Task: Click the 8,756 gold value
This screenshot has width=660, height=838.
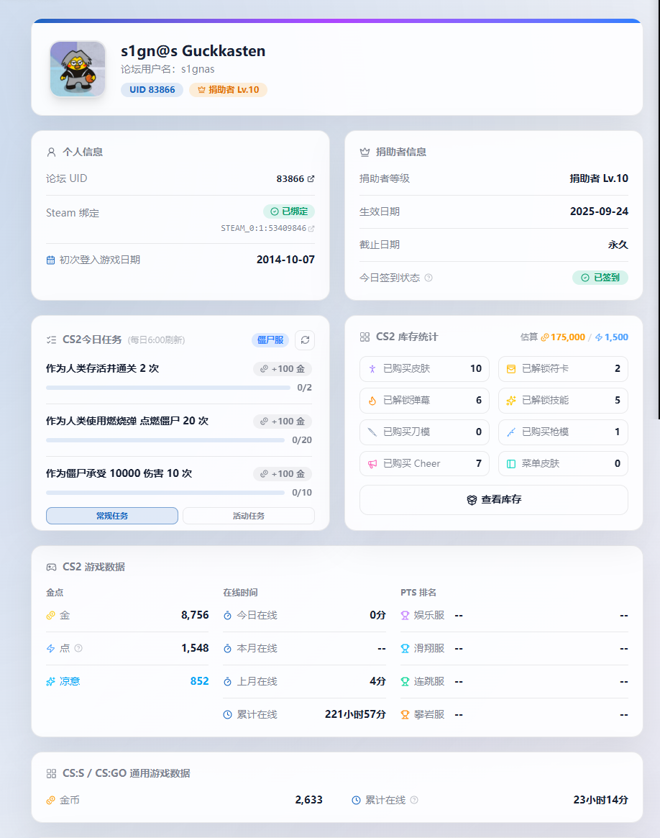Action: (x=195, y=615)
